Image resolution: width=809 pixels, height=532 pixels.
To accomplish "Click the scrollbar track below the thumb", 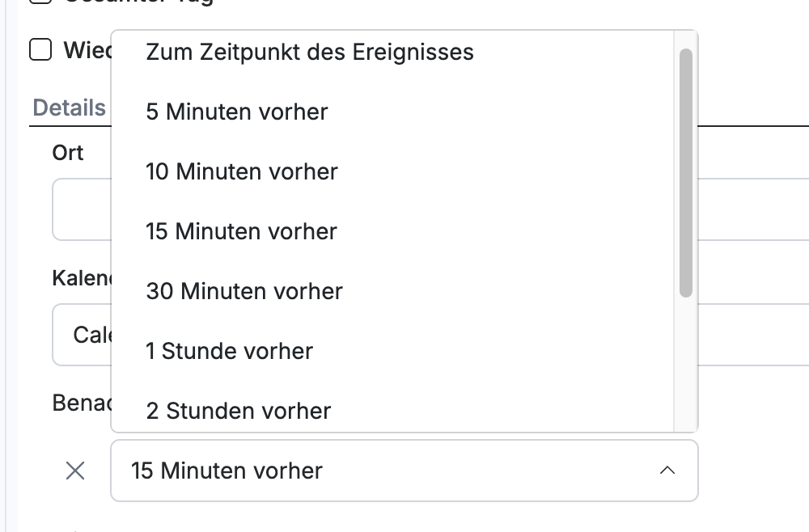I will click(x=686, y=365).
